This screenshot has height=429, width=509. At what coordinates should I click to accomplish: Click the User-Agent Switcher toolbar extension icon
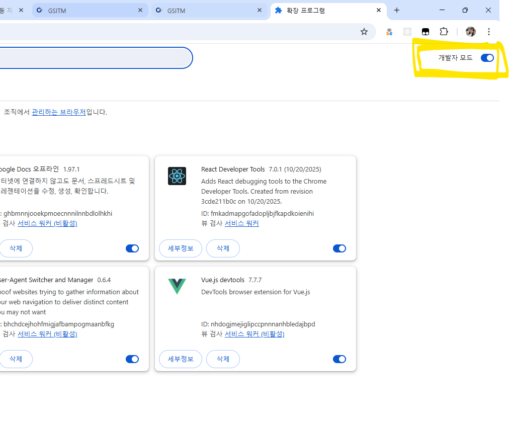tap(389, 32)
